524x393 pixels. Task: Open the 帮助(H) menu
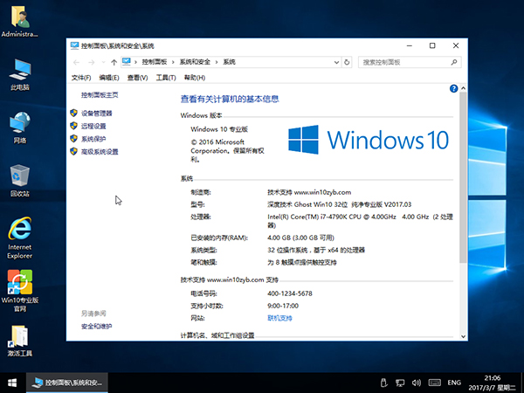pyautogui.click(x=195, y=78)
